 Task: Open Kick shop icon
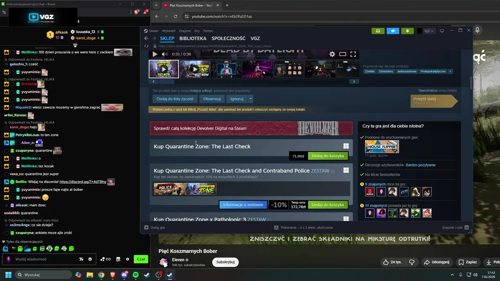pyautogui.click(x=118, y=259)
